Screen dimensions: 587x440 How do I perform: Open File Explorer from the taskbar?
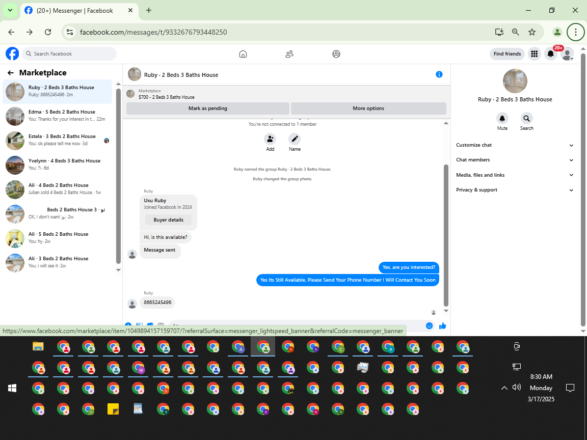(x=38, y=347)
